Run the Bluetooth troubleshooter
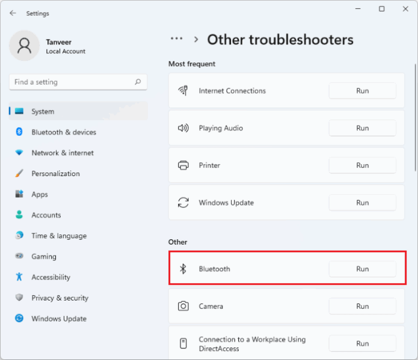The width and height of the screenshot is (418, 360). 362,269
